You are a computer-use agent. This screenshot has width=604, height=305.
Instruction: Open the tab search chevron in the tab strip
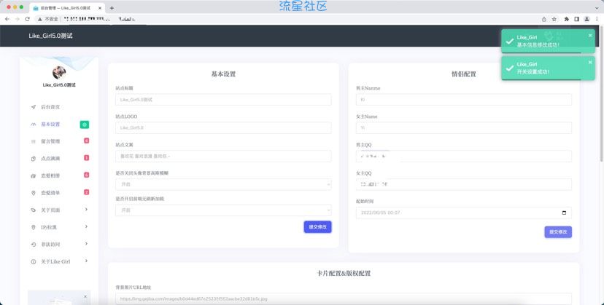pyautogui.click(x=597, y=8)
